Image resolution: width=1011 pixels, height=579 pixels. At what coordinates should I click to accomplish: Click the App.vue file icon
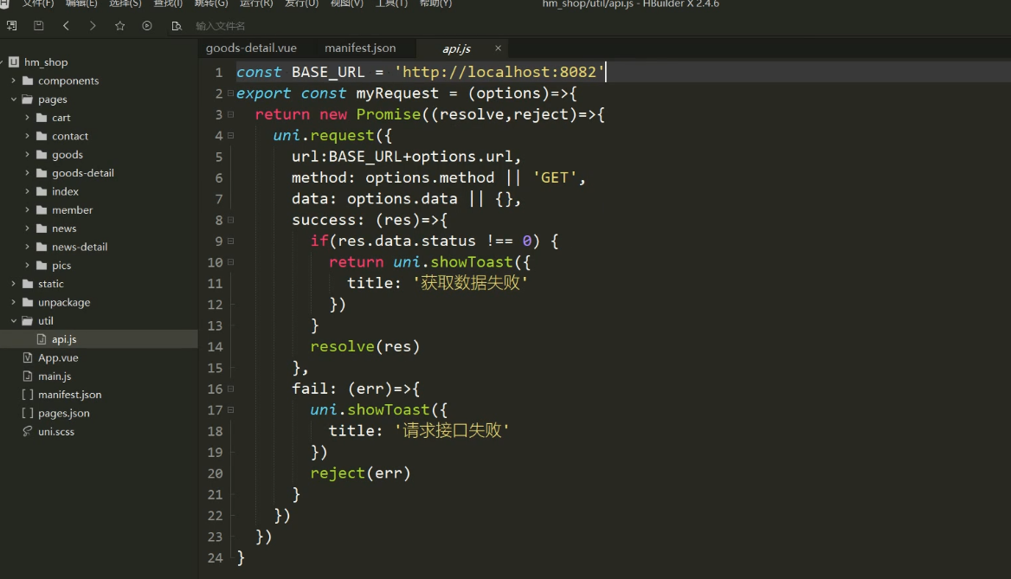pos(28,357)
